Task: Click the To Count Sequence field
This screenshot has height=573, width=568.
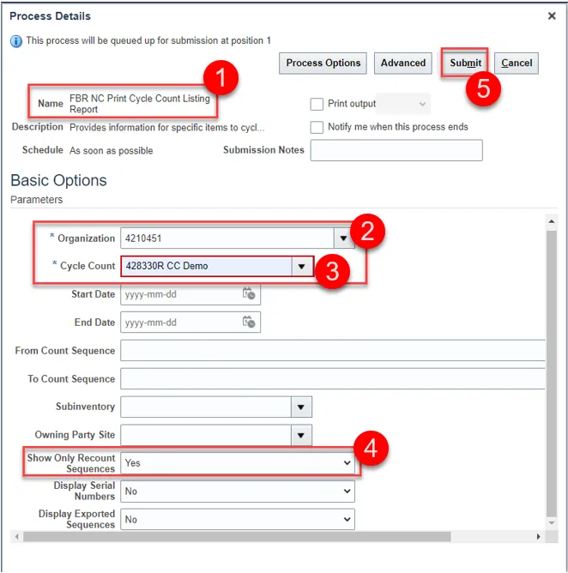Action: [333, 378]
